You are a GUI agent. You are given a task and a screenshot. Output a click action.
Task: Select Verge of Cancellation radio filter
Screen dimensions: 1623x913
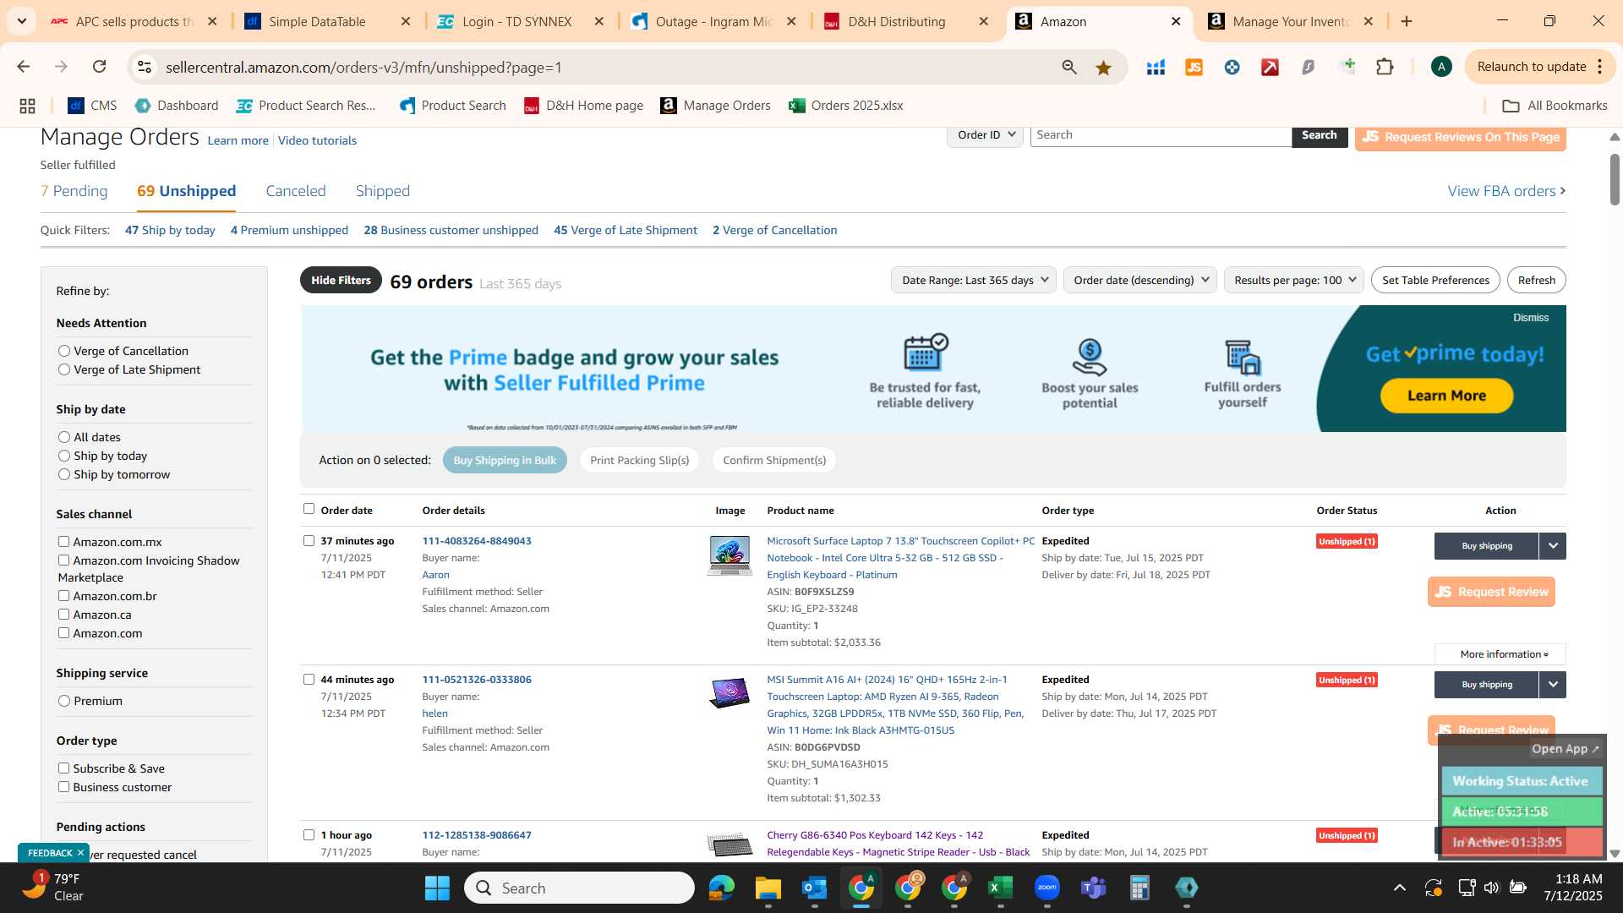63,350
